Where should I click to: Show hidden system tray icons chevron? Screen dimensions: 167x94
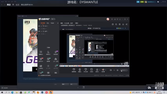pyautogui.click(x=141, y=92)
